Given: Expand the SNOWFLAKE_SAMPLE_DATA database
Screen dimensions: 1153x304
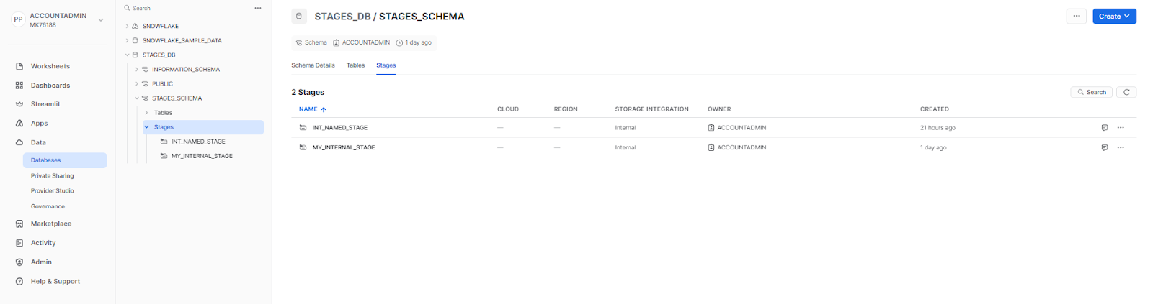Looking at the screenshot, I should coord(128,41).
